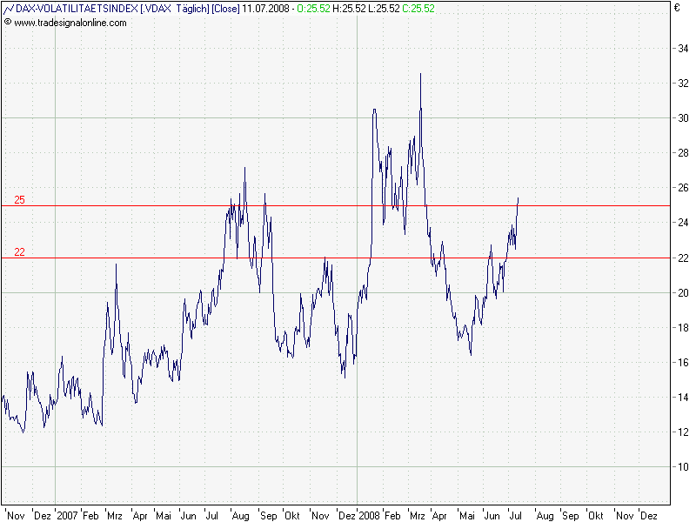Click the 20 value on the price axis
This screenshot has width=696, height=522.
pos(683,292)
